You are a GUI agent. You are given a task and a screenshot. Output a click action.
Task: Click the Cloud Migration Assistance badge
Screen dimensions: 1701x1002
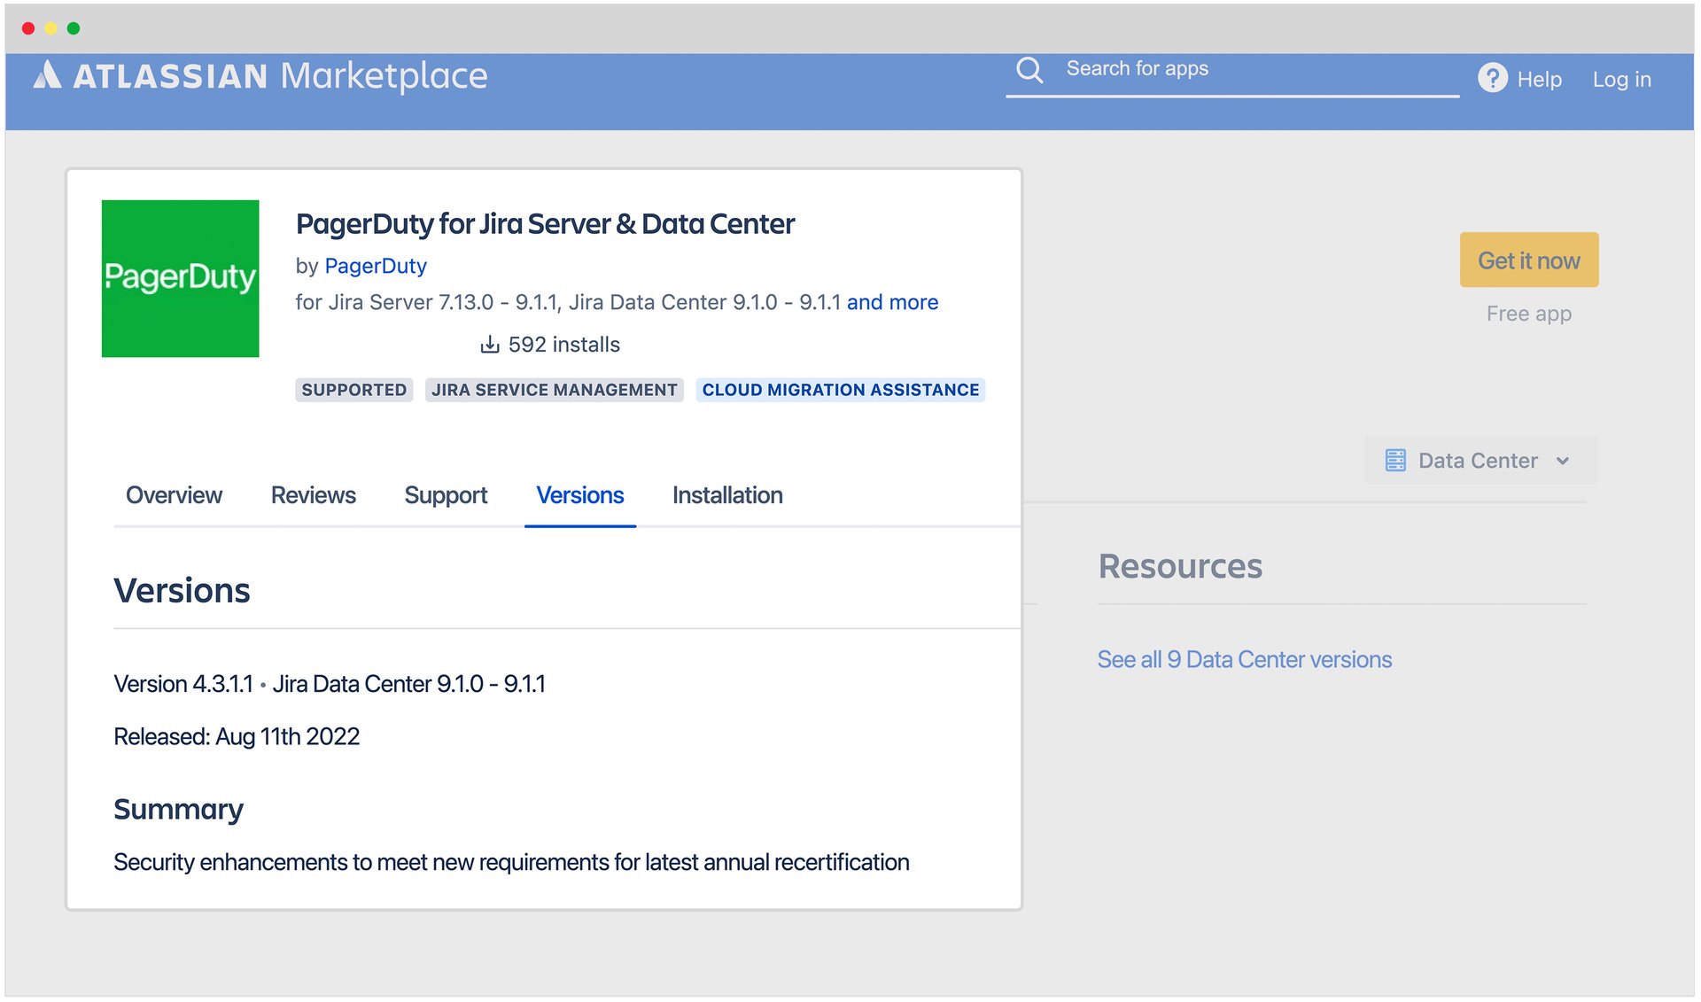(x=840, y=390)
